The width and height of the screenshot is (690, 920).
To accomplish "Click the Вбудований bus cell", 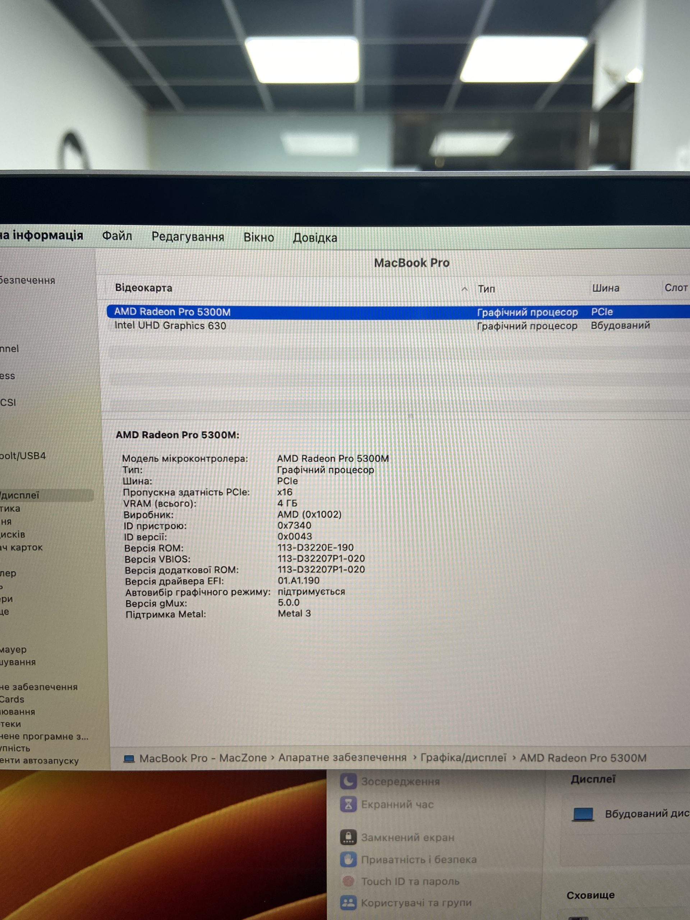I will point(620,325).
